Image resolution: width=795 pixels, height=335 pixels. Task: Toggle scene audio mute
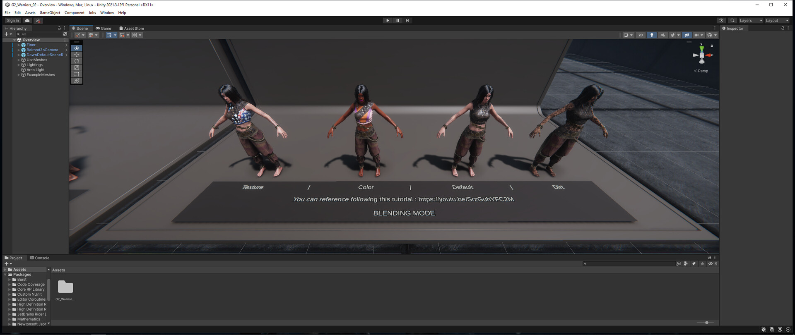(x=663, y=35)
